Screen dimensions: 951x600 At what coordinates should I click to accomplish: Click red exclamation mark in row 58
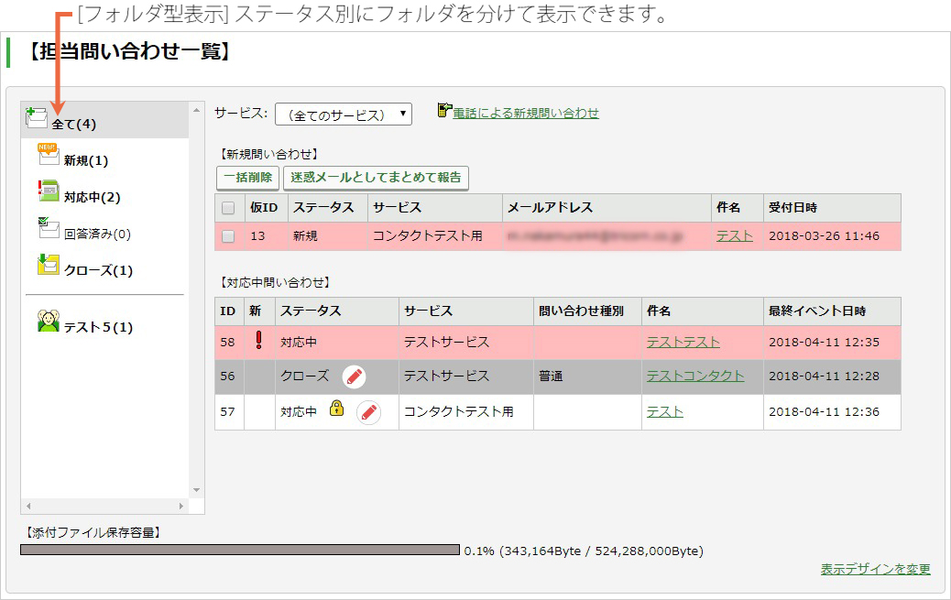[x=259, y=340]
